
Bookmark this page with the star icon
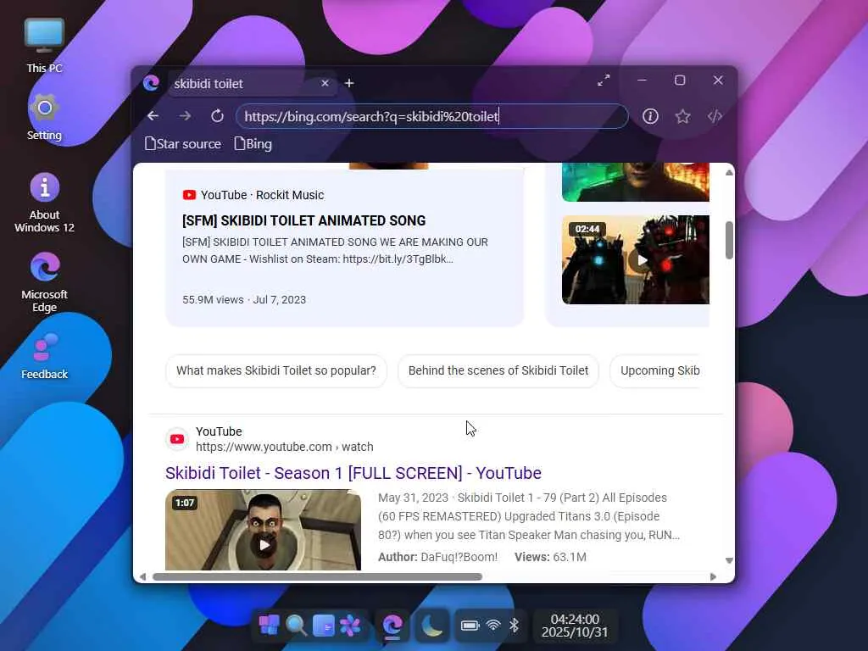[682, 116]
